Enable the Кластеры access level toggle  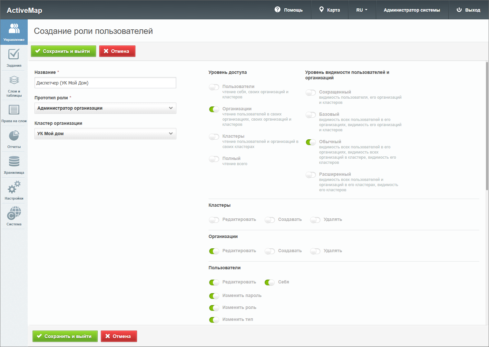coord(214,137)
